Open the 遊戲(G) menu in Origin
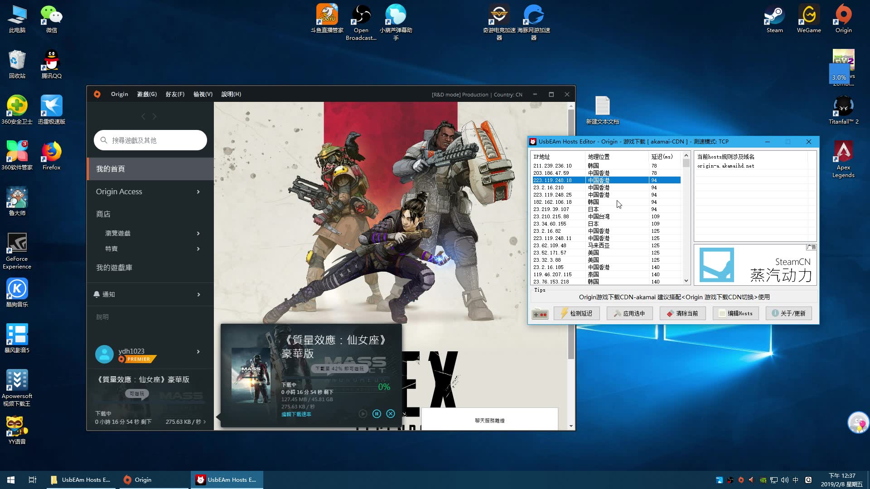This screenshot has width=870, height=489. tap(147, 94)
